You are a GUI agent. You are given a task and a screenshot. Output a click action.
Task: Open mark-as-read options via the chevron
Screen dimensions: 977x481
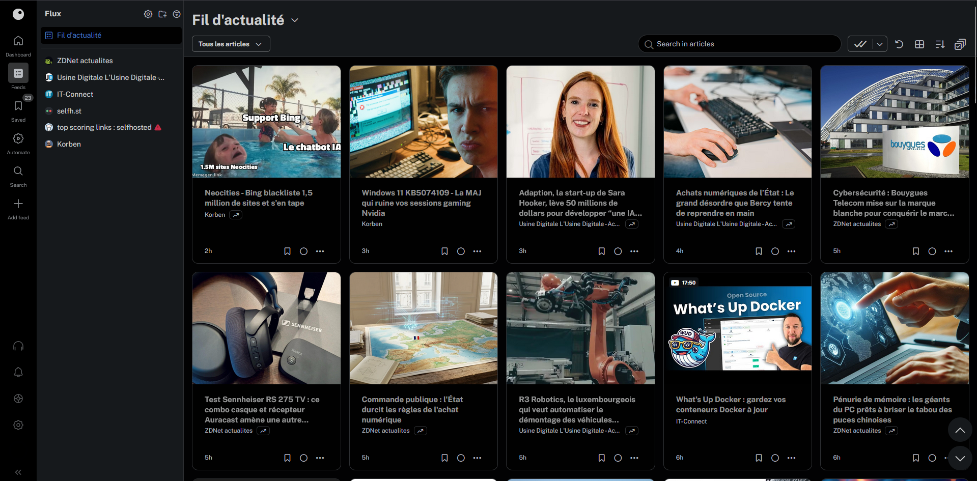click(x=879, y=44)
